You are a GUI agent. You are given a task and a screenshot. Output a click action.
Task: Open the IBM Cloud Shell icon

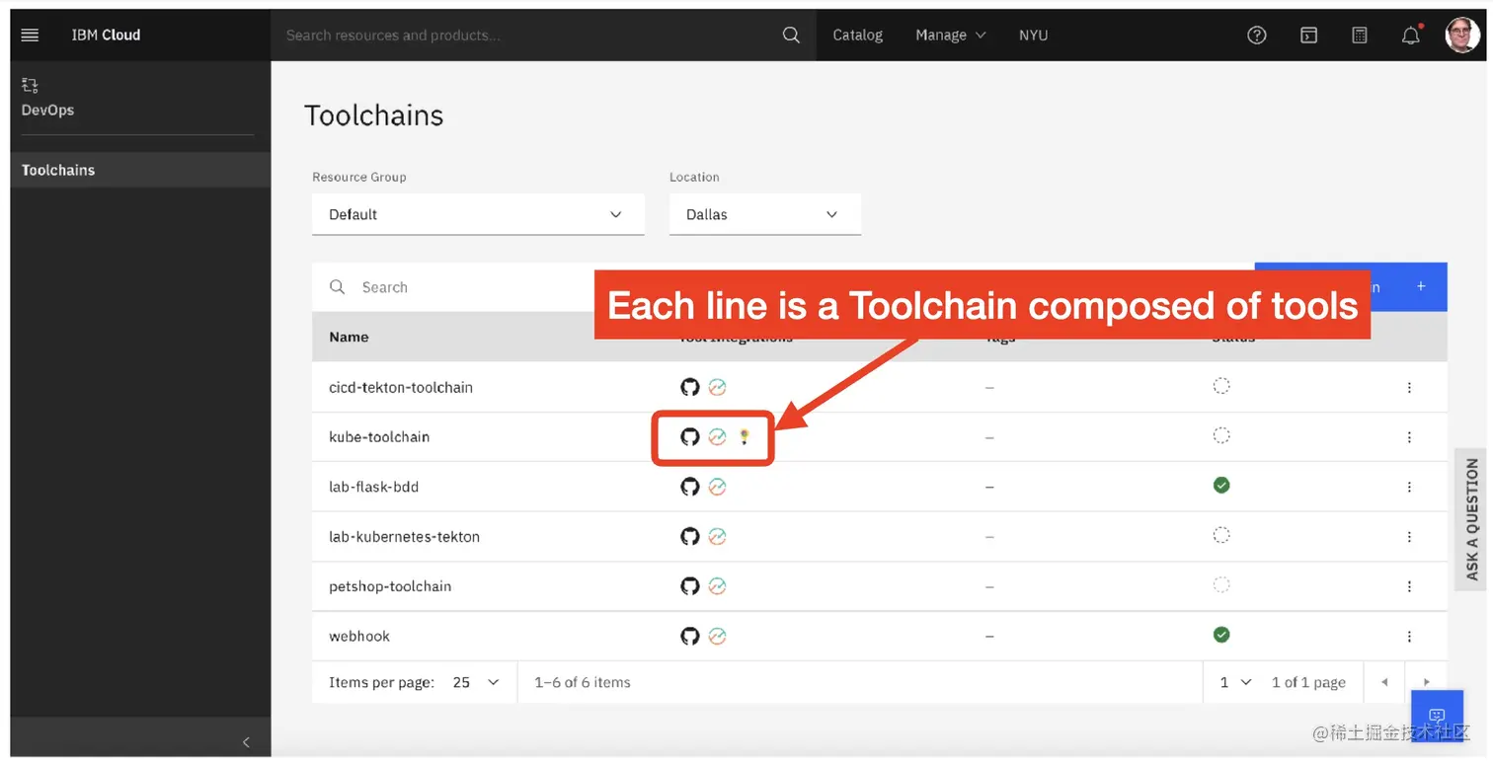[x=1308, y=35]
